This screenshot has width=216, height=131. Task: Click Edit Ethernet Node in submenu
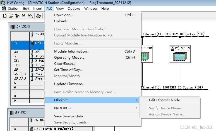tap(170, 100)
